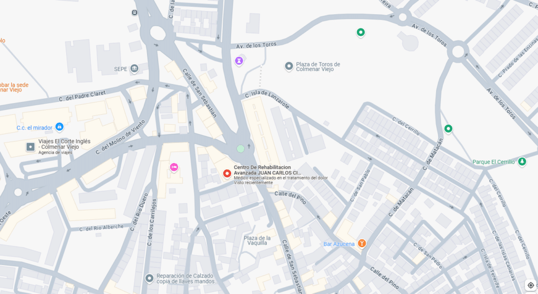
Task: Click the Plaza de Toros gray pin
Action: (289, 66)
